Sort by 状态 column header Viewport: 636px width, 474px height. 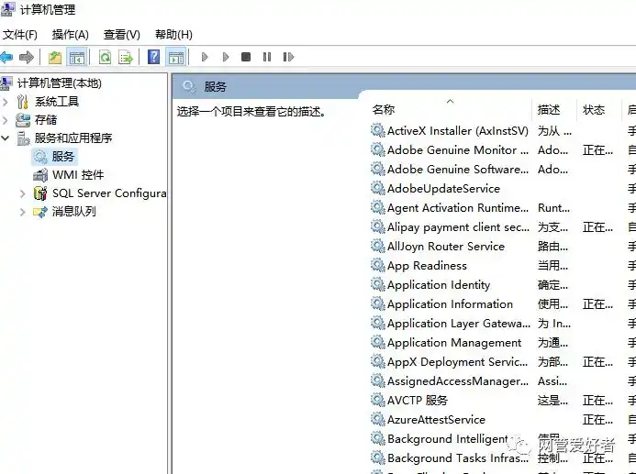point(594,110)
